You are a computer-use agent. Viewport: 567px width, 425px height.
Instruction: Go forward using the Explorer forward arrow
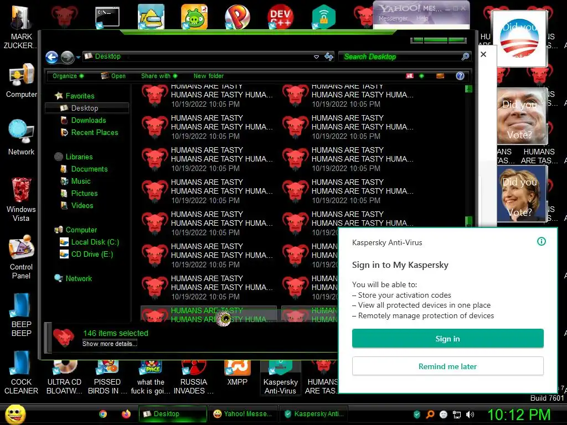(67, 57)
